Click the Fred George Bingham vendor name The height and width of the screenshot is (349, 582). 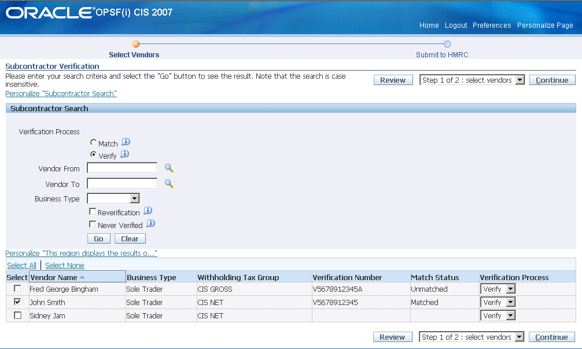(64, 289)
